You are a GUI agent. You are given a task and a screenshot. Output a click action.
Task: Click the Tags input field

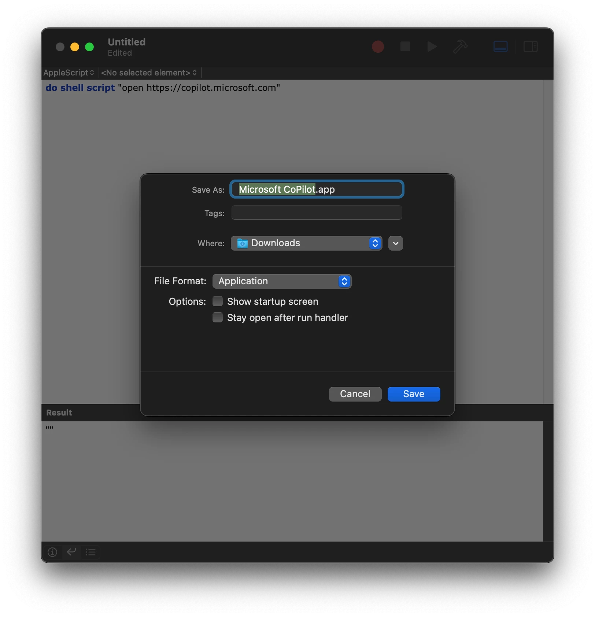pyautogui.click(x=317, y=213)
